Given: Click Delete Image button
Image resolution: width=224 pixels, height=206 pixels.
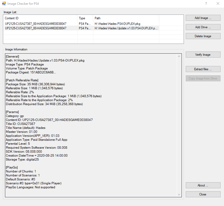Looking at the screenshot, I should 203,36.
